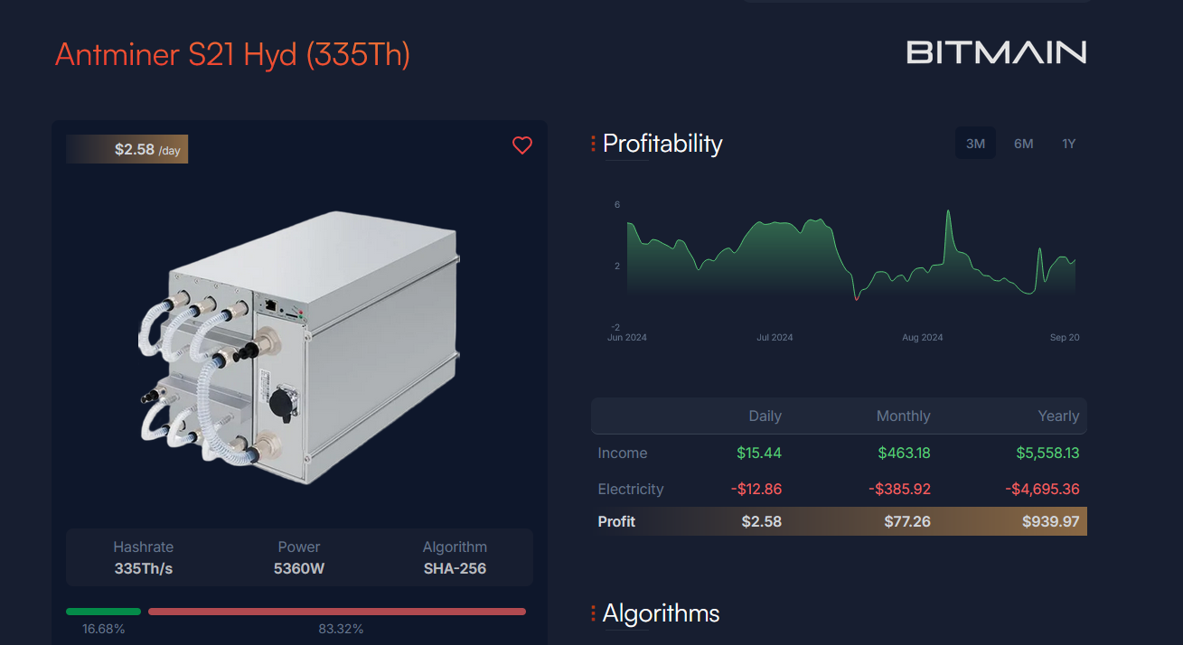Image resolution: width=1183 pixels, height=645 pixels.
Task: Click the monthly profit value $77.26
Action: [907, 522]
